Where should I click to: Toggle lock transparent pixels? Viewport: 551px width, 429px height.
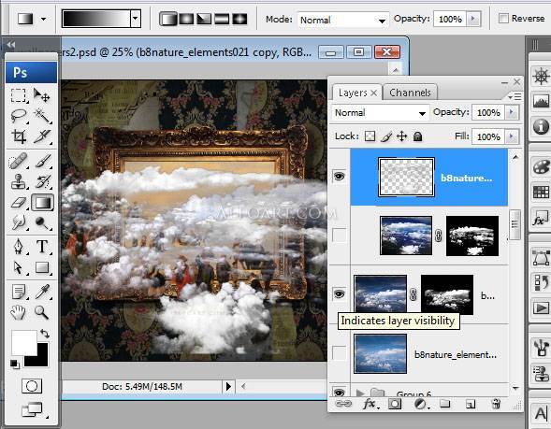(370, 136)
